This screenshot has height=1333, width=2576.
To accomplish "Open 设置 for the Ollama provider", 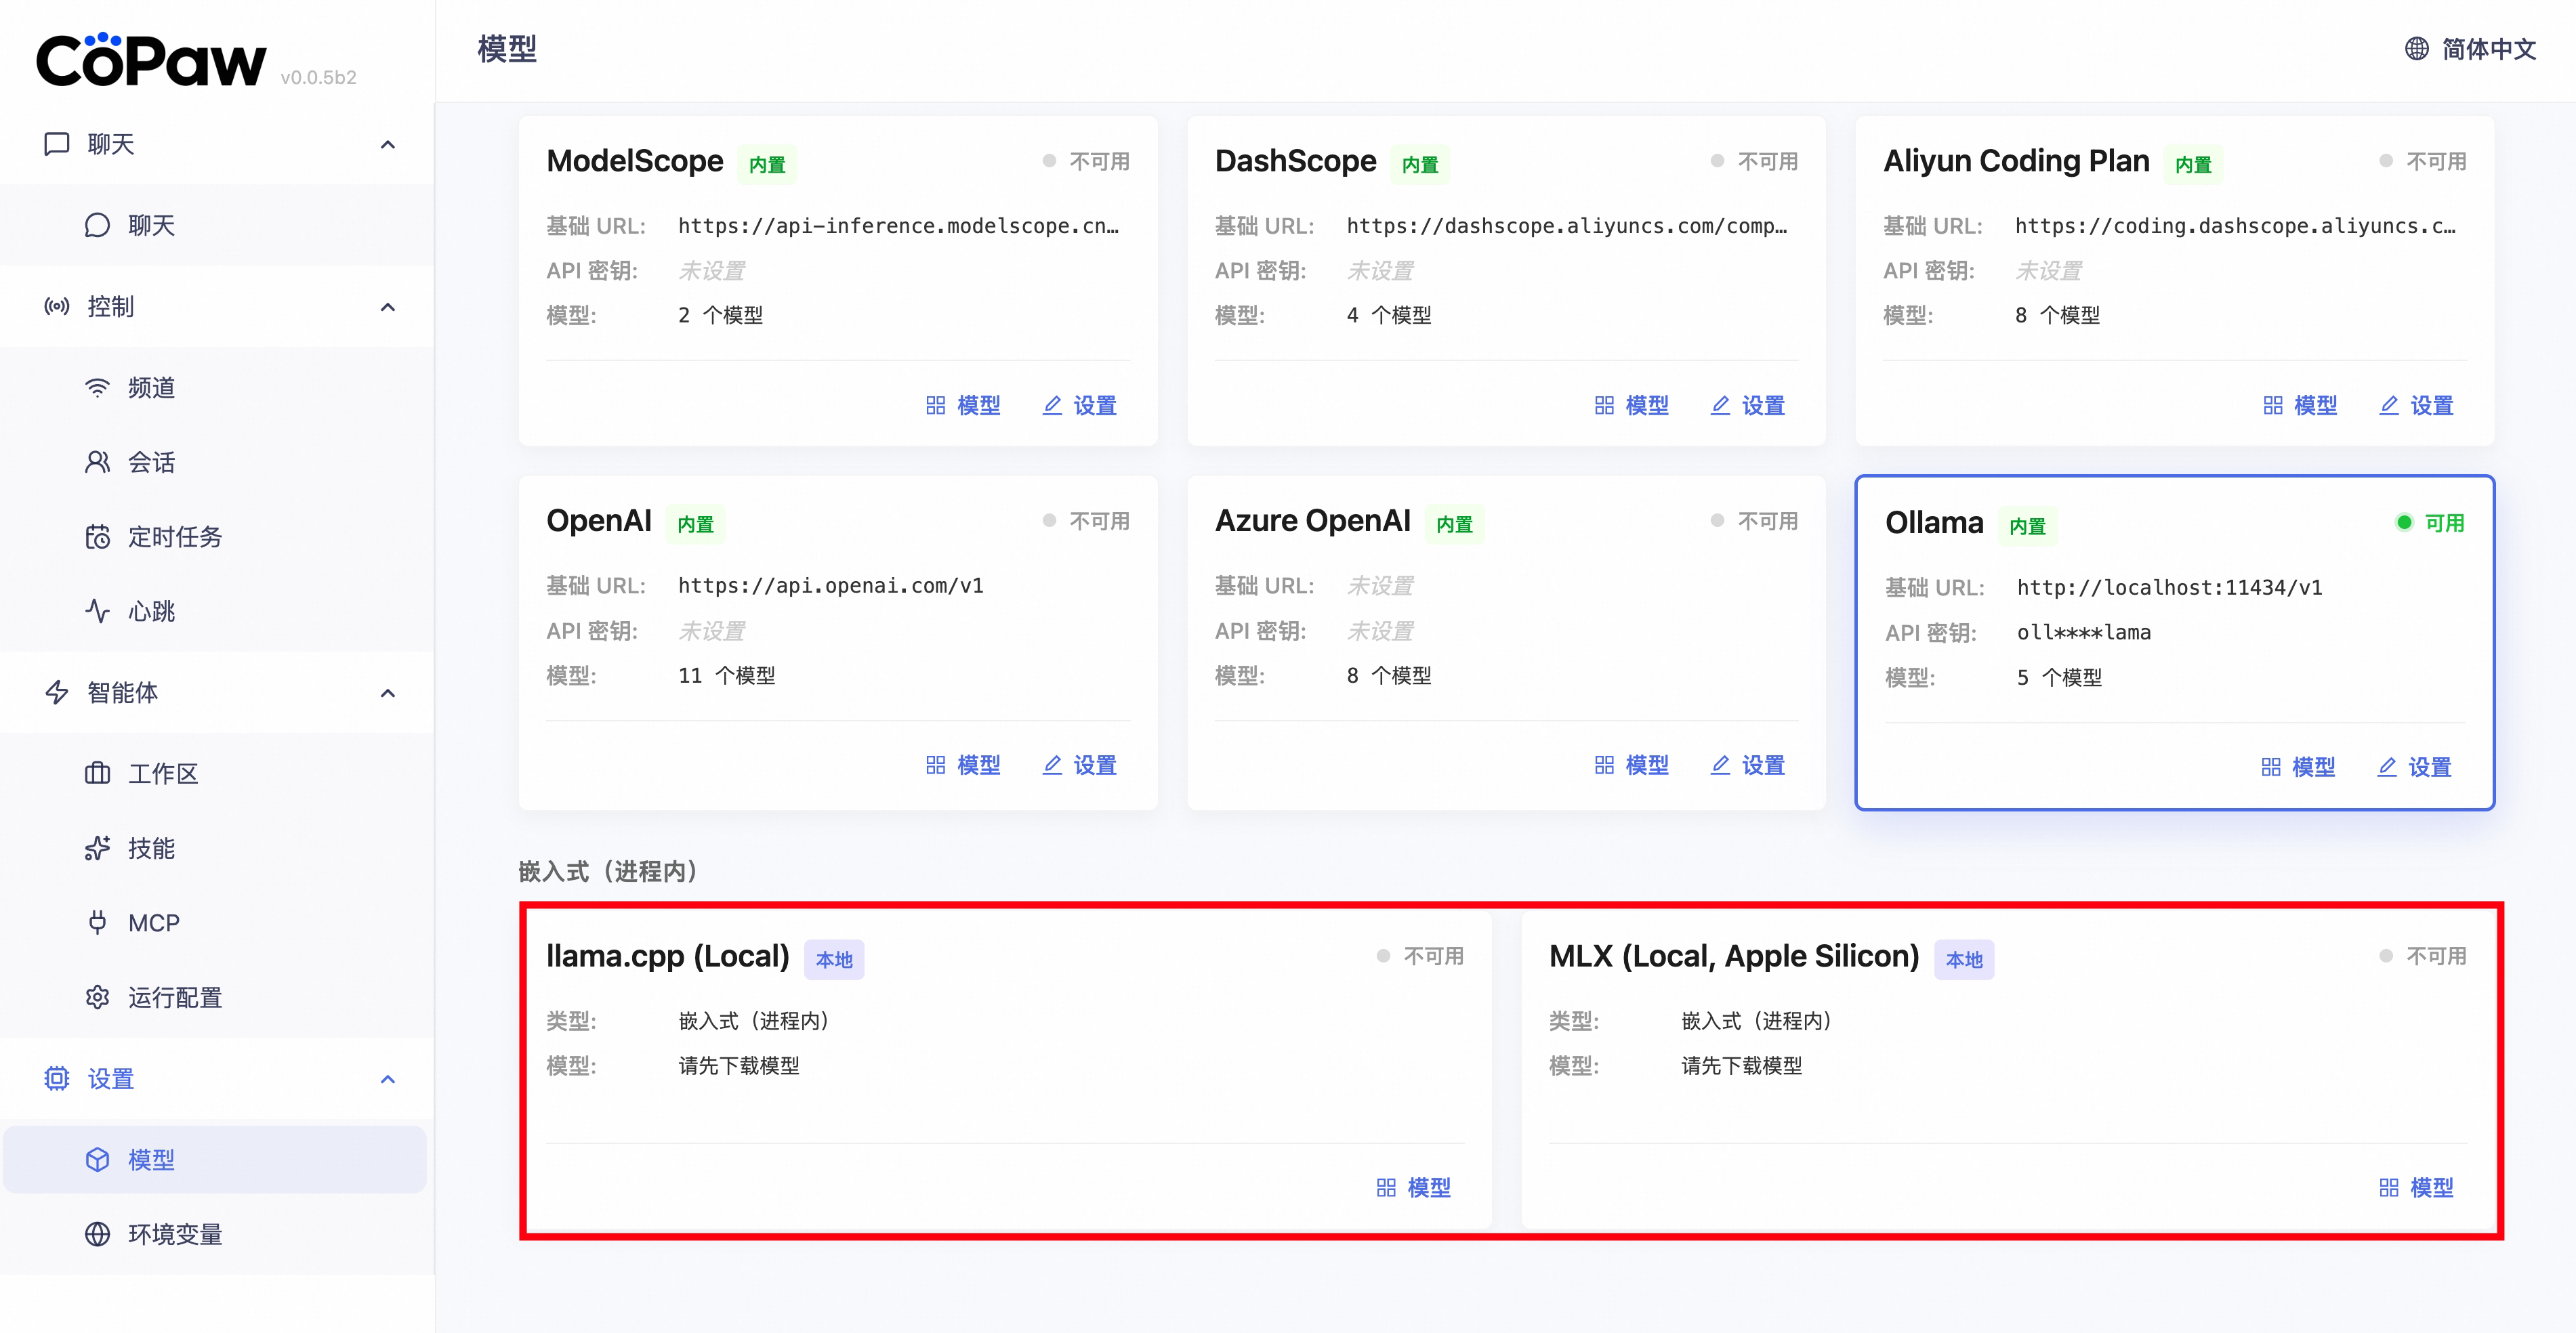I will pos(2414,767).
